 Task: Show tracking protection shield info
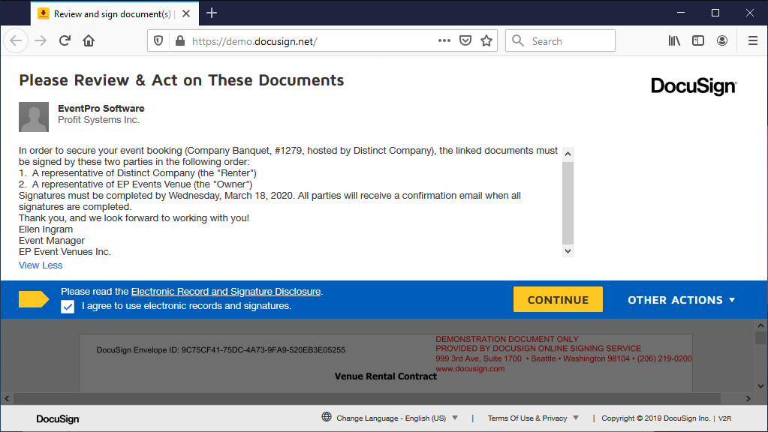158,40
